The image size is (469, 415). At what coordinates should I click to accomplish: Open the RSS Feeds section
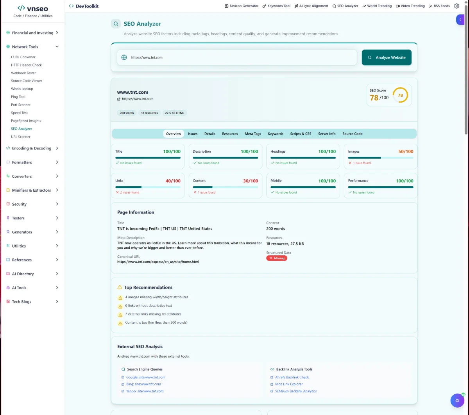[439, 6]
